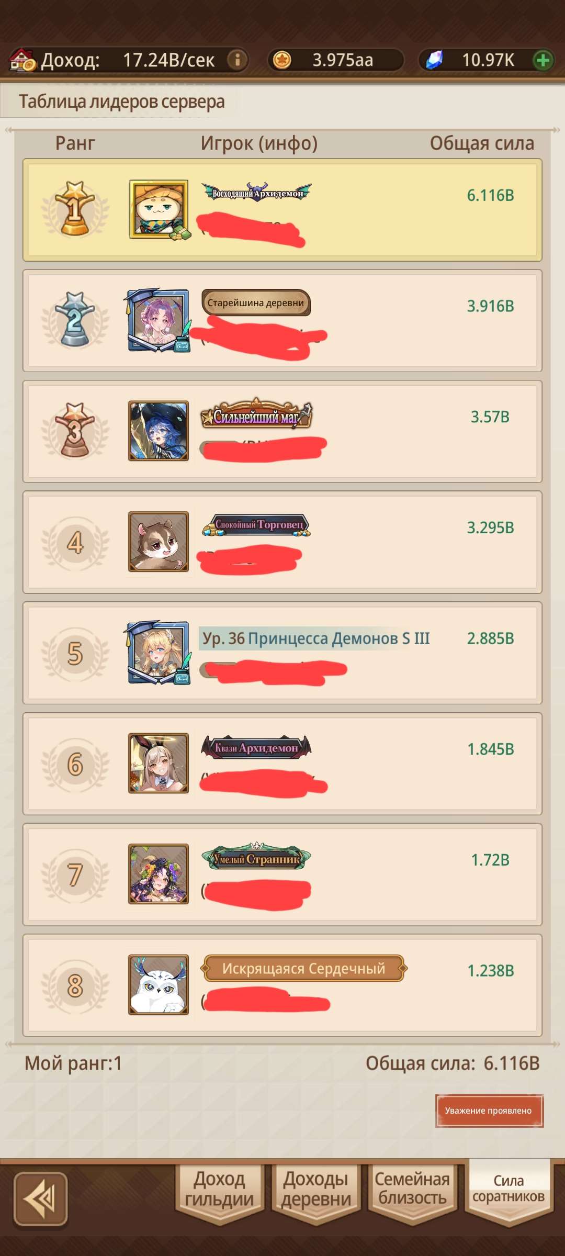The width and height of the screenshot is (565, 1256).
Task: Tap the income info icon
Action: click(x=237, y=60)
